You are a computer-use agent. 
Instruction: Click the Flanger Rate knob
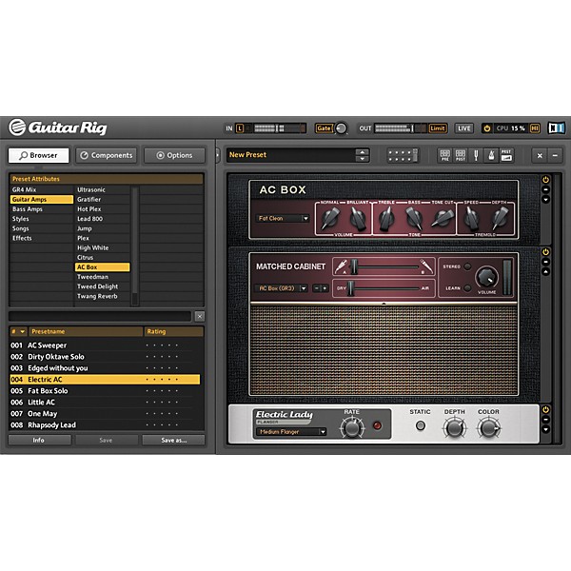pyautogui.click(x=351, y=428)
